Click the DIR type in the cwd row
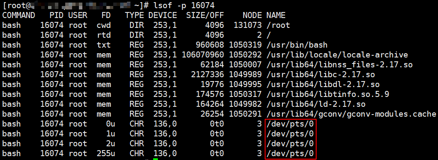This screenshot has width=438, height=160. [137, 25]
